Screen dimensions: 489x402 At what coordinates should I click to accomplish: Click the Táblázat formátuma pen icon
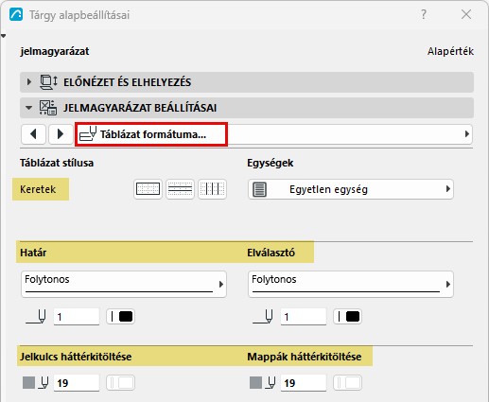(88, 133)
